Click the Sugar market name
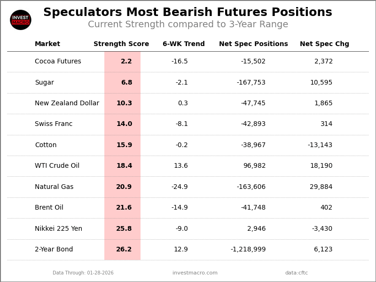This screenshot has width=376, height=282. [44, 83]
